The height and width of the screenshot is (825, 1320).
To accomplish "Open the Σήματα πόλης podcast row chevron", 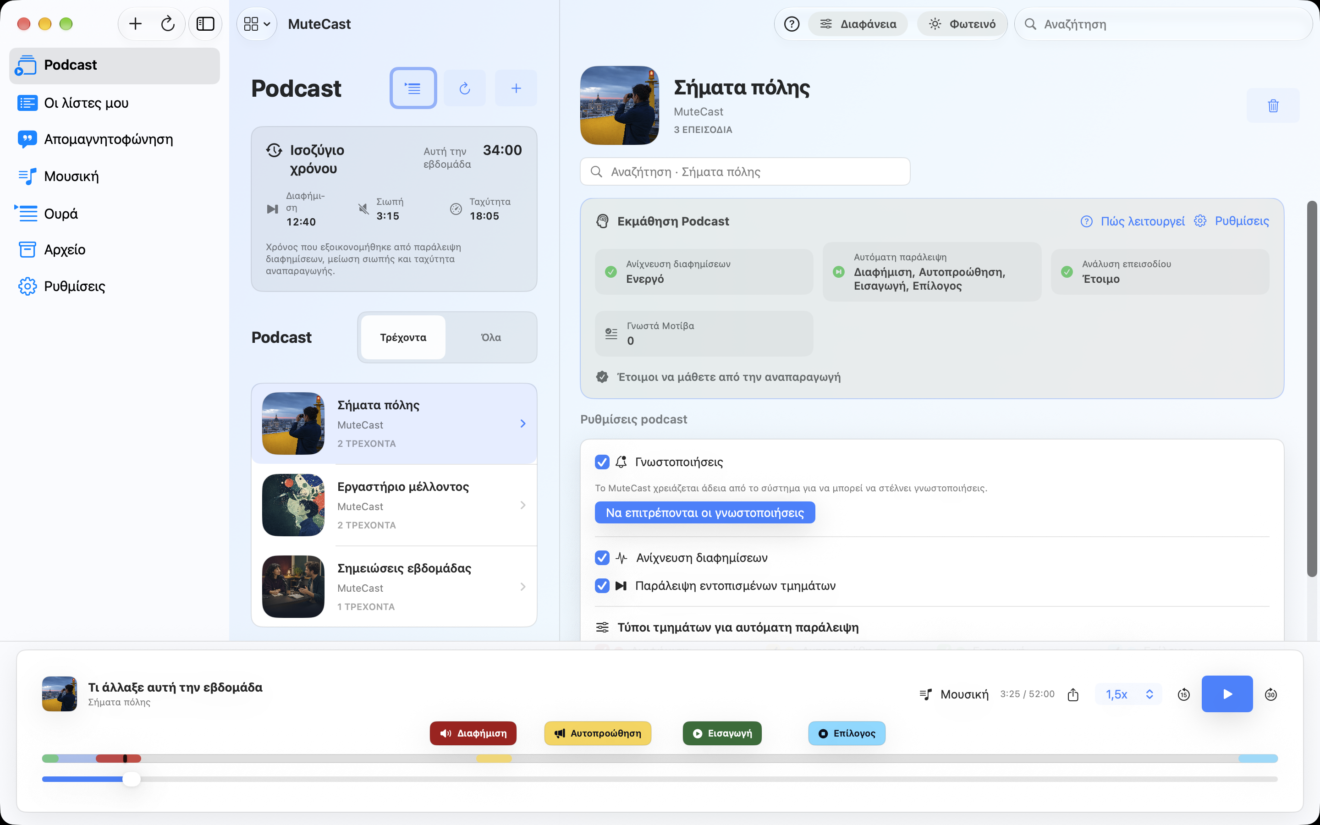I will pyautogui.click(x=522, y=423).
